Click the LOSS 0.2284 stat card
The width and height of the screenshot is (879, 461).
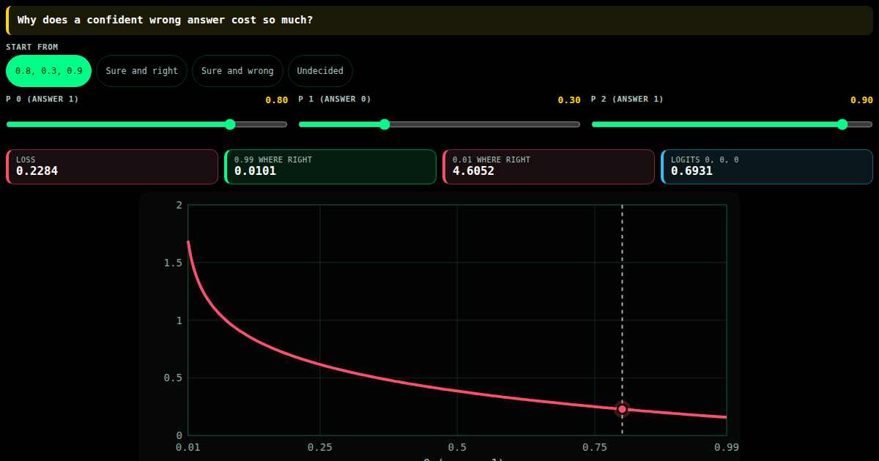112,167
